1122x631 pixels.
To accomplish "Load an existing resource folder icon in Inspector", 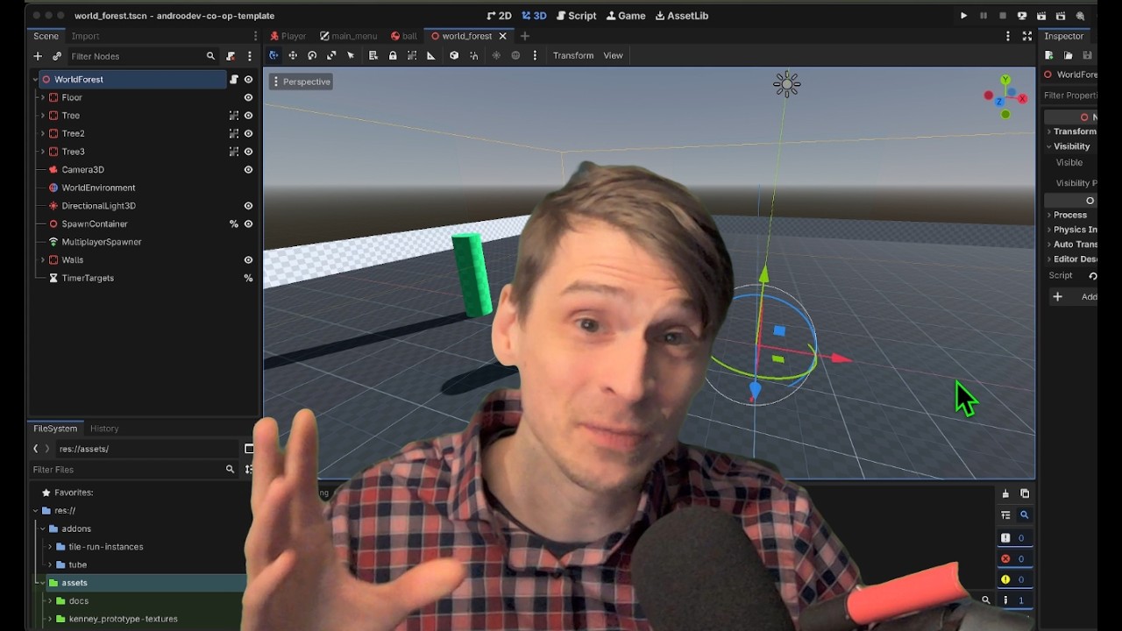I will 1069,55.
